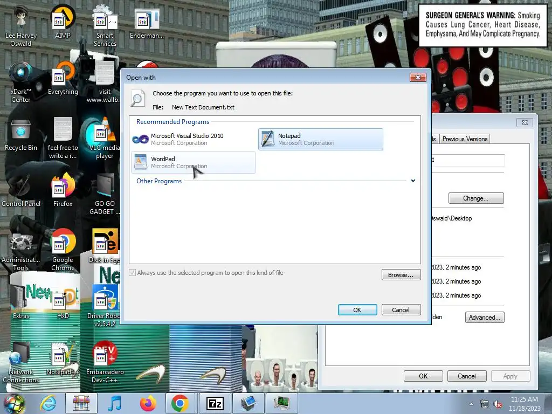Open the Windows Start menu

[x=14, y=403]
